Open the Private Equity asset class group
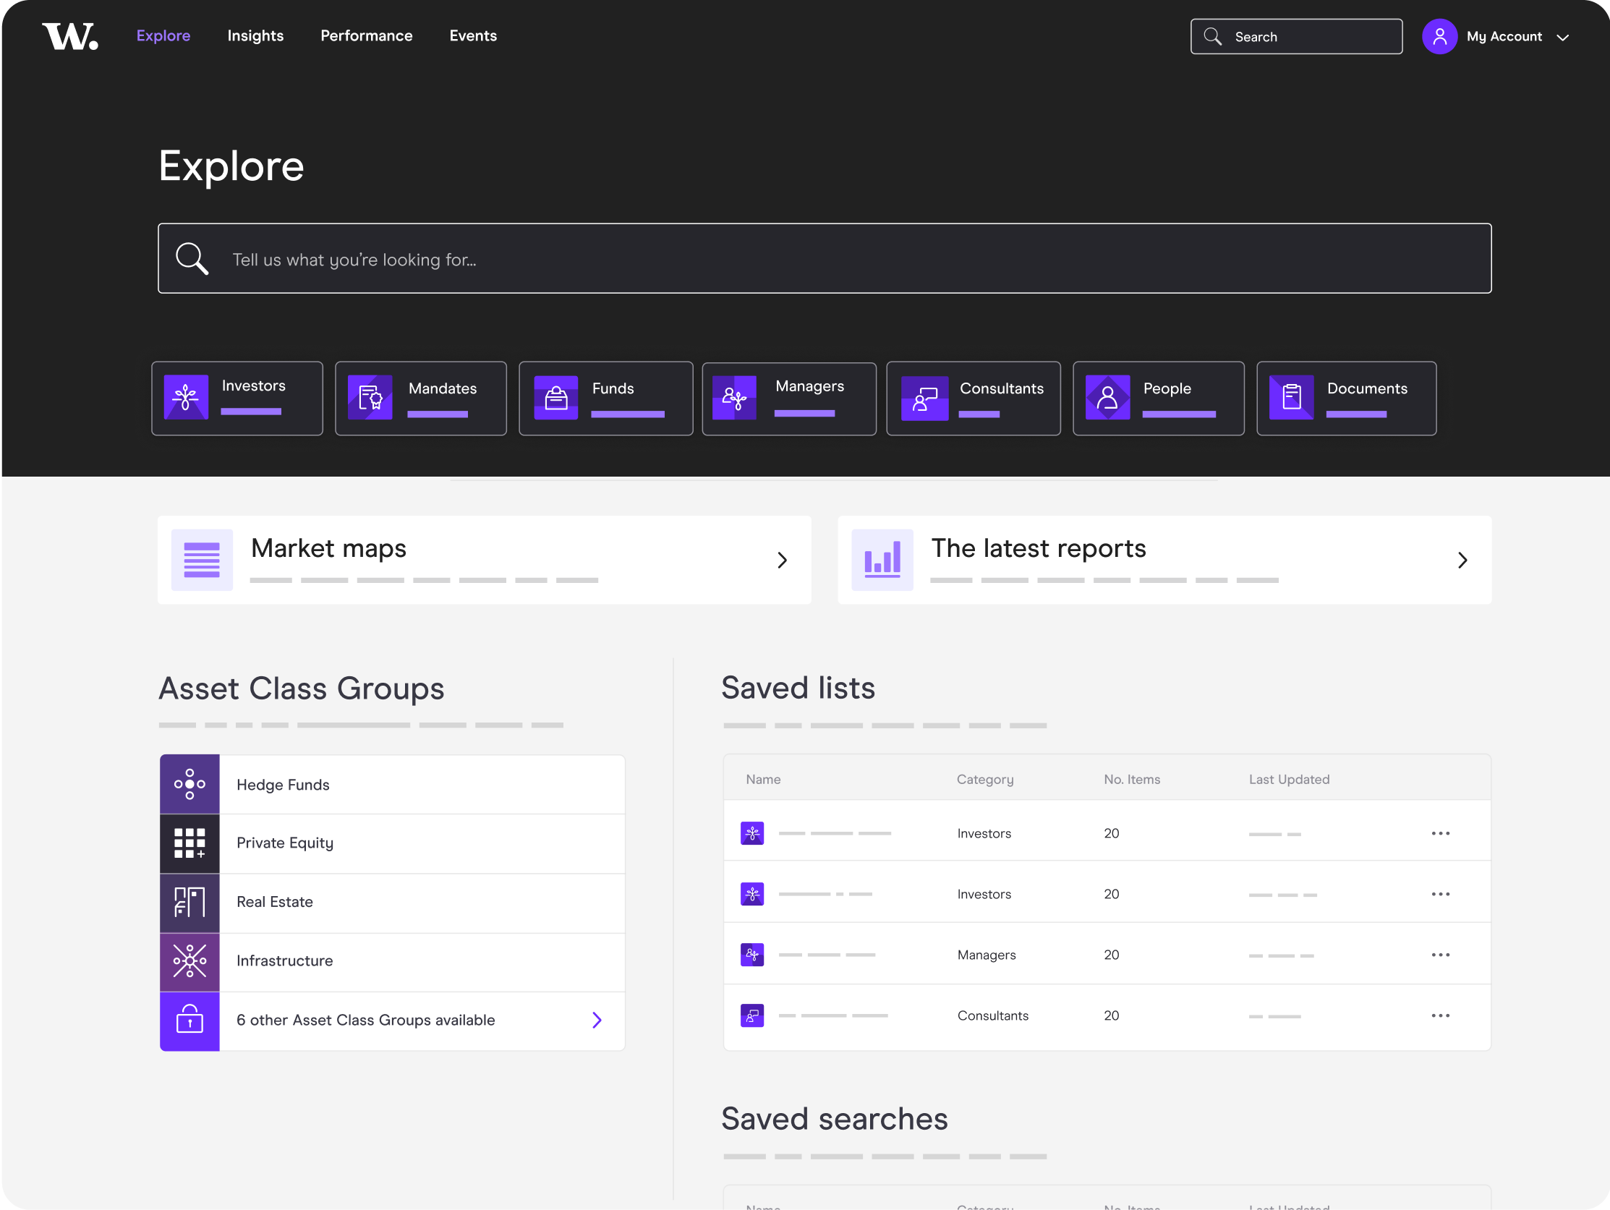Viewport: 1610px width, 1210px height. point(284,843)
